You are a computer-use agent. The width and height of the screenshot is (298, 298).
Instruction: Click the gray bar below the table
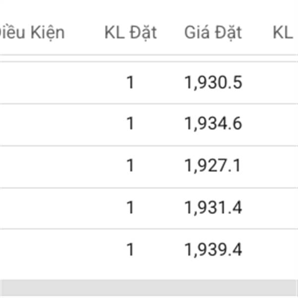[149, 289]
